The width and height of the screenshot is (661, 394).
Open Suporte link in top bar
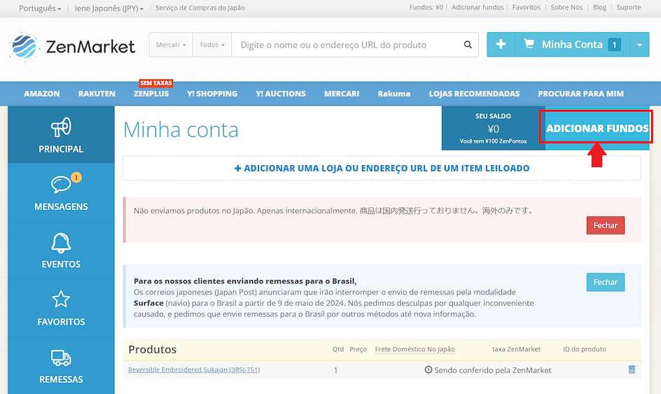629,7
